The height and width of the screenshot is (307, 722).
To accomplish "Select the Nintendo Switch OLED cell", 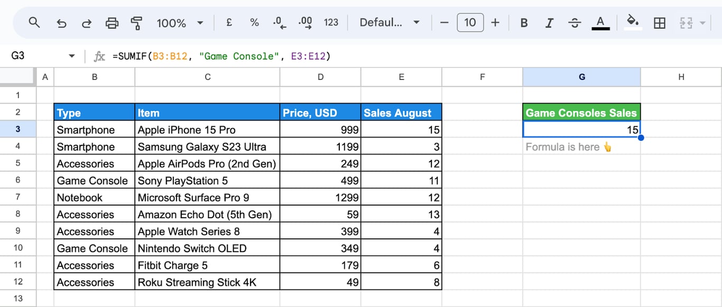I will 208,248.
